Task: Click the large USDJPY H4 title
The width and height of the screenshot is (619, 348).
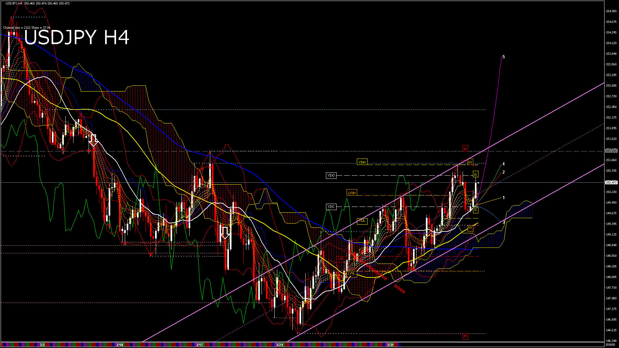Action: coord(77,37)
